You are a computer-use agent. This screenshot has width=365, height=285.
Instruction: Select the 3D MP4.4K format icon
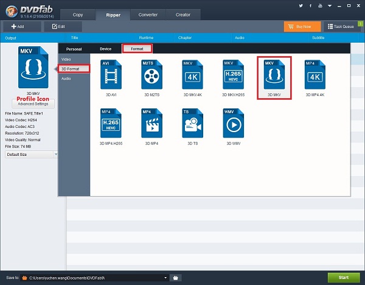(315, 74)
